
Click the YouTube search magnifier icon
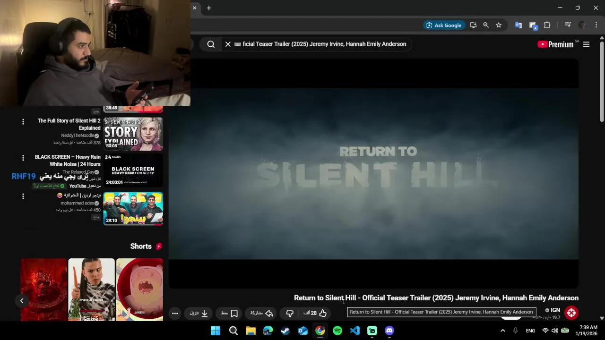coord(211,44)
